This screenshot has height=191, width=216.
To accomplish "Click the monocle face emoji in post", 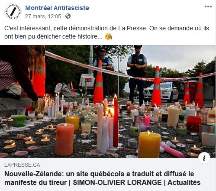I will point(108,36).
